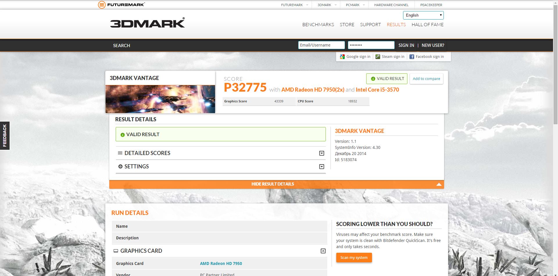The width and height of the screenshot is (558, 276).
Task: Click the Result Details heading
Action: click(x=136, y=120)
